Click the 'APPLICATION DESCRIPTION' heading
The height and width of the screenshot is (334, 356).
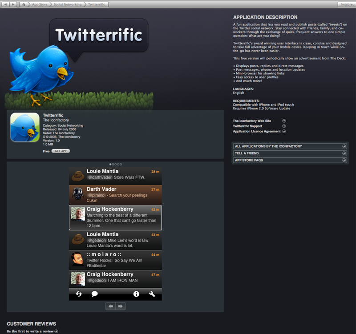265,17
